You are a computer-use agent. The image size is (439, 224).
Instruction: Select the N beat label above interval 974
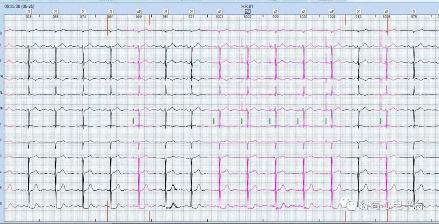(x=83, y=11)
